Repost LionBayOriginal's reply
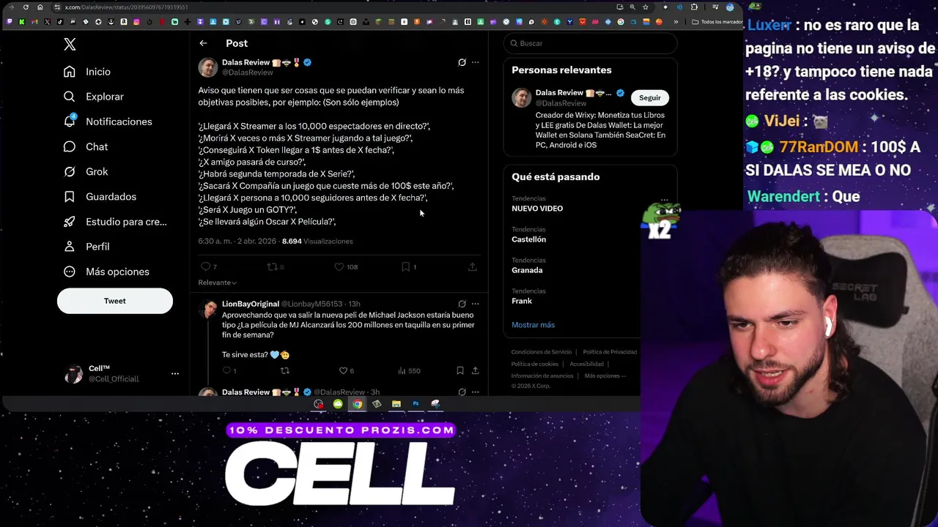The height and width of the screenshot is (527, 938). click(x=285, y=371)
